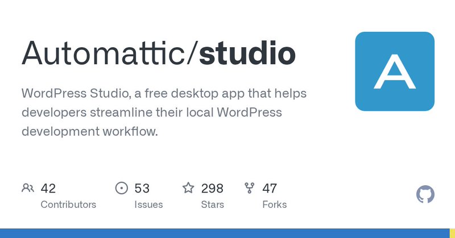Screen dimensions: 455x238
Task: Click the blue language bar segment
Action: 225,233
